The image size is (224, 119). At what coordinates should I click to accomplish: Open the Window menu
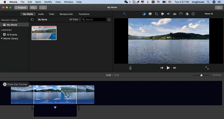coord(69,2)
